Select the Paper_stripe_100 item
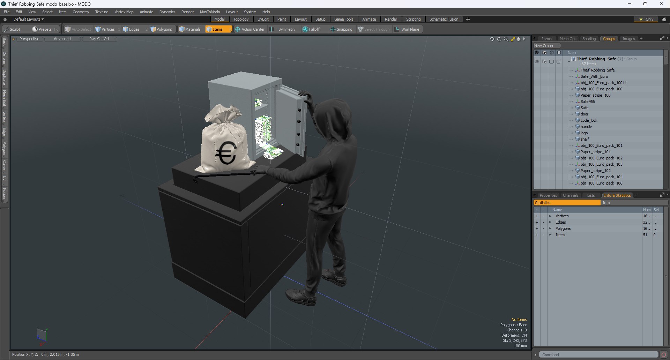The image size is (670, 360). tap(595, 95)
